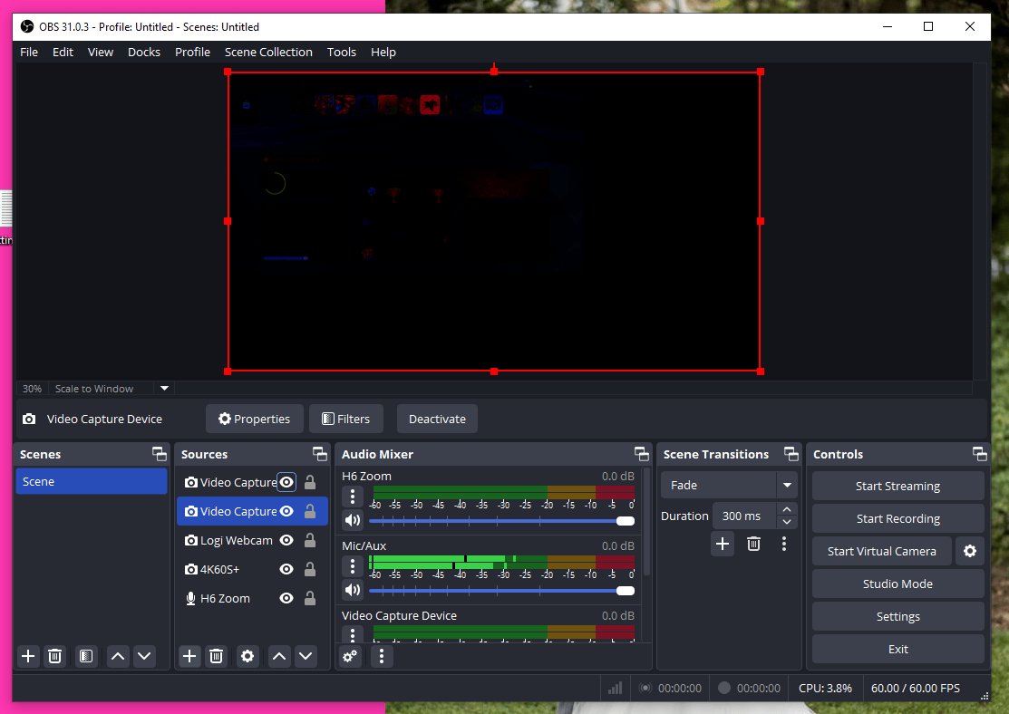Viewport: 1009px width, 714px height.
Task: Open the Scene filters icon below Scenes panel
Action: (x=85, y=656)
